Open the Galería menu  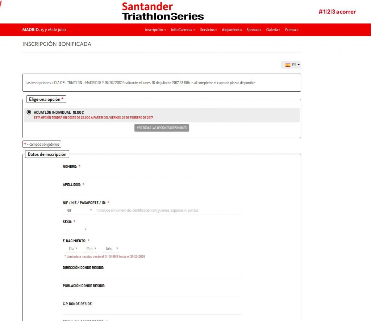[273, 30]
